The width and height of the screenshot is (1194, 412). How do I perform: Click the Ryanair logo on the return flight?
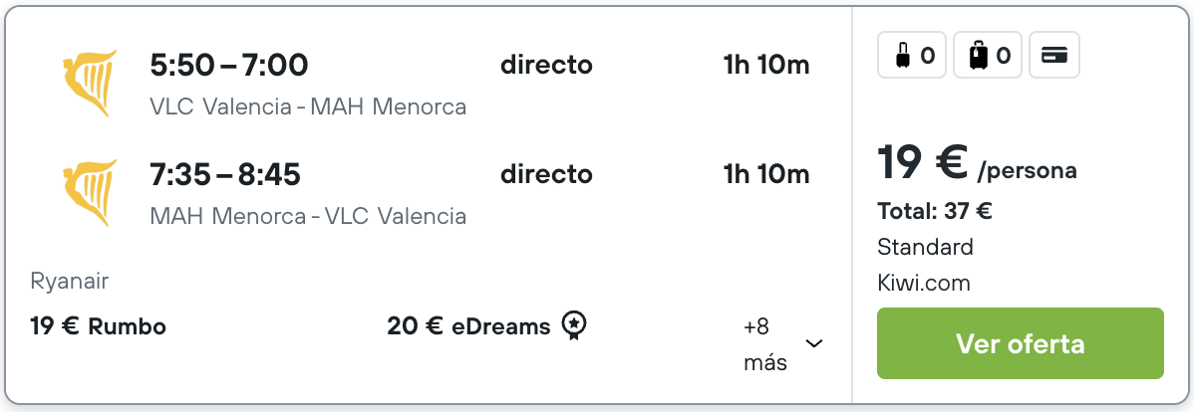coord(89,193)
